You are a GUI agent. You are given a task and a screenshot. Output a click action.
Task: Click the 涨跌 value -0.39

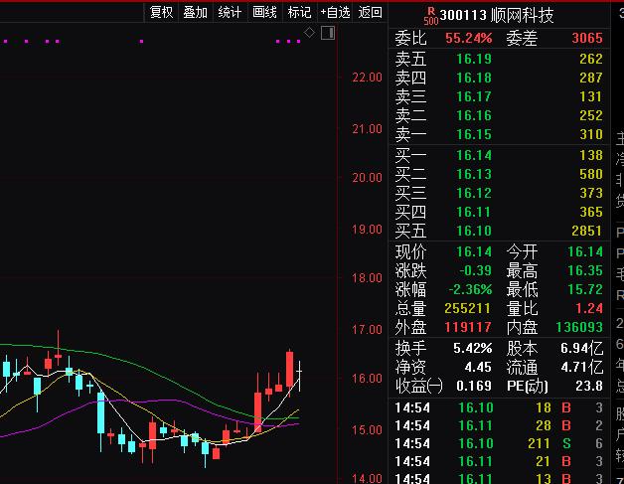[476, 270]
